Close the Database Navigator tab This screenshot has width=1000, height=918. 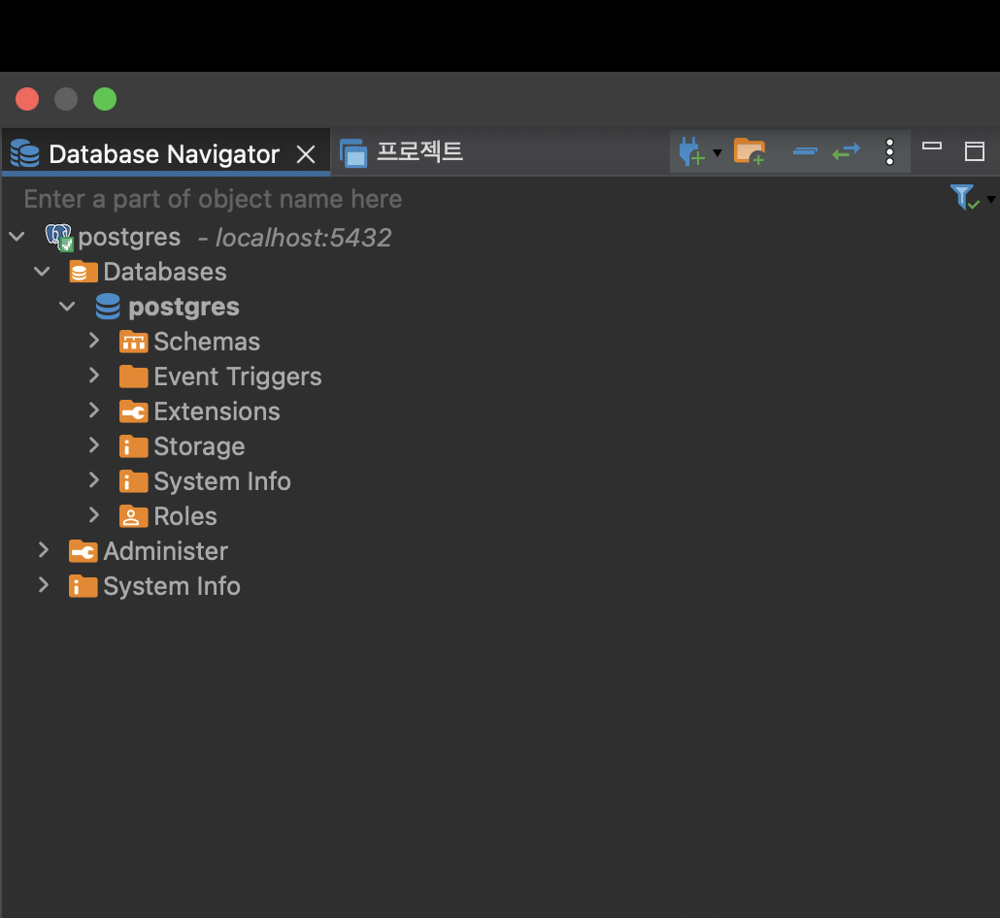[306, 154]
